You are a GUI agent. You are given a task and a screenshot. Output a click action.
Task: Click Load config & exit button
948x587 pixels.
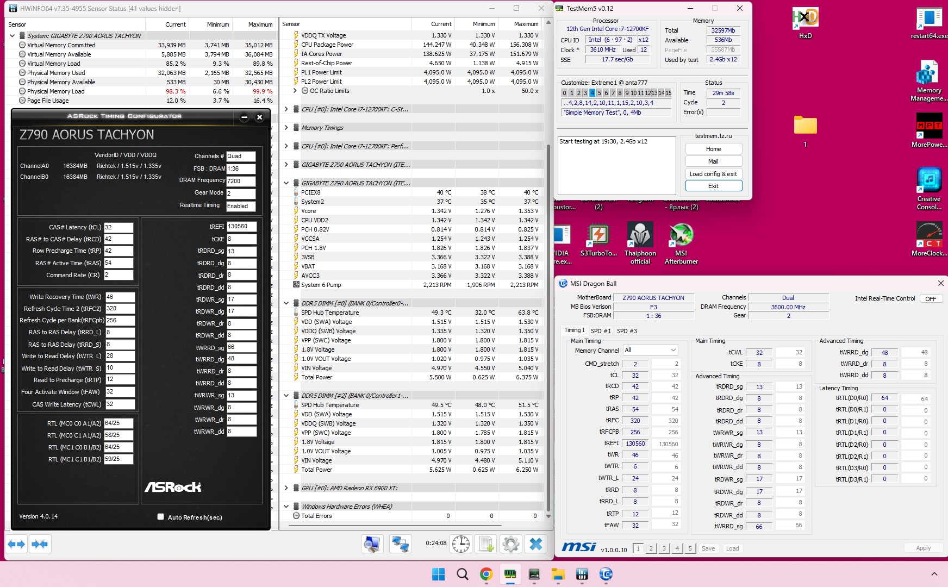[x=713, y=174]
